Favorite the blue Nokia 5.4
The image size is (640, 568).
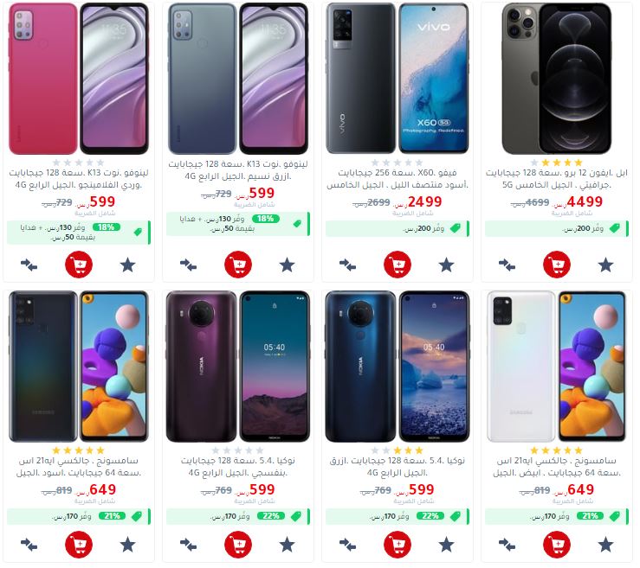447,545
